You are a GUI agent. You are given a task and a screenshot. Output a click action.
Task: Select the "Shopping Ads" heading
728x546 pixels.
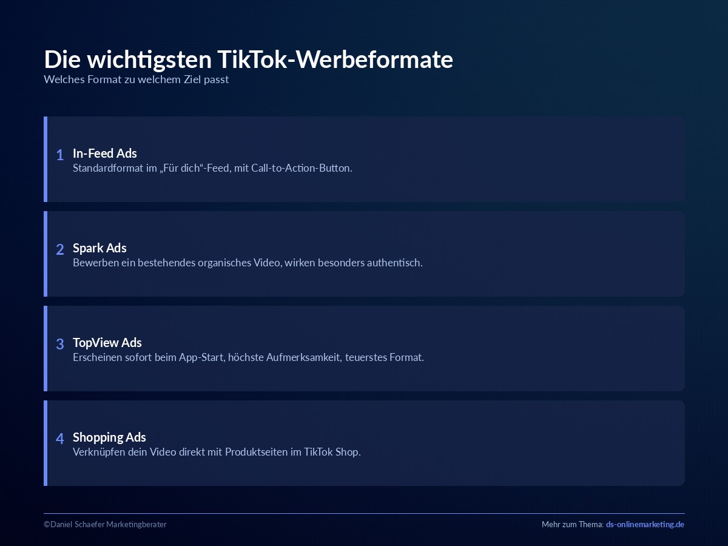[109, 437]
